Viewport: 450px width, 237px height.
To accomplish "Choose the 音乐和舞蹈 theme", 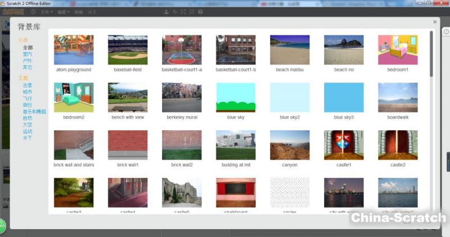I will (34, 112).
